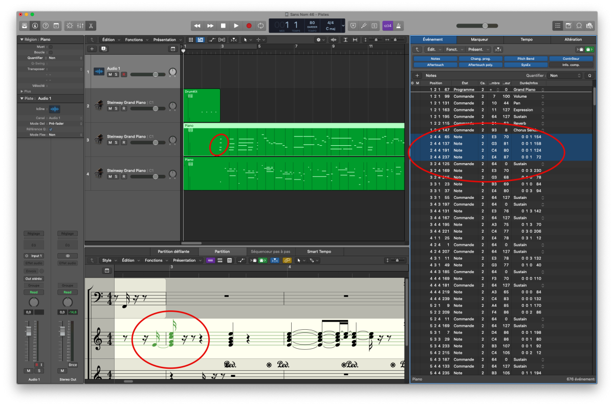Viewport: 614px width, 406px height.
Task: Open the Library panel icon
Action: 25,26
